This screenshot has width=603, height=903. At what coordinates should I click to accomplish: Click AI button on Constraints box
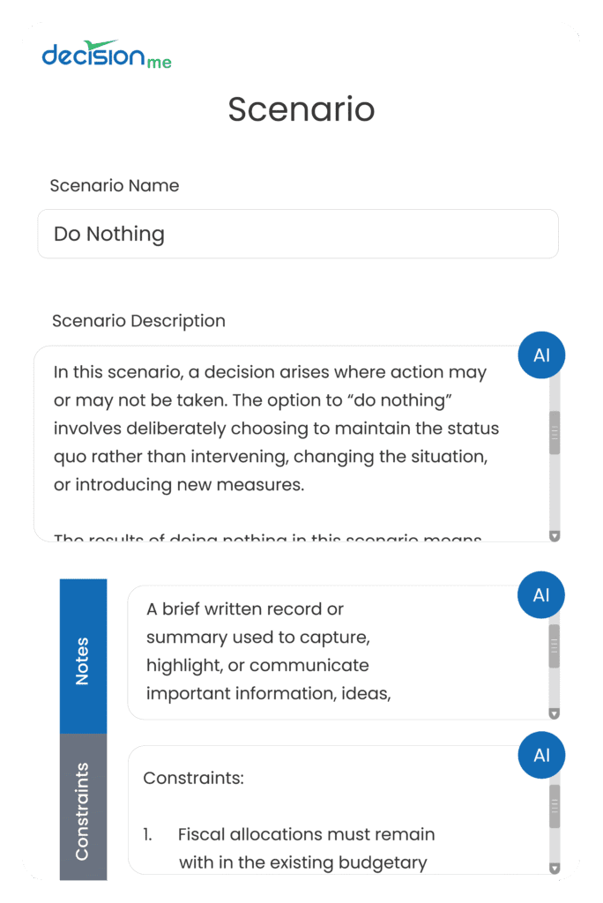pyautogui.click(x=541, y=756)
